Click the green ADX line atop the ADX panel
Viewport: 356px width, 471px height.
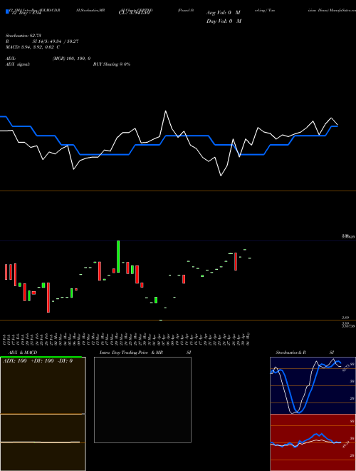pyautogui.click(x=41, y=357)
